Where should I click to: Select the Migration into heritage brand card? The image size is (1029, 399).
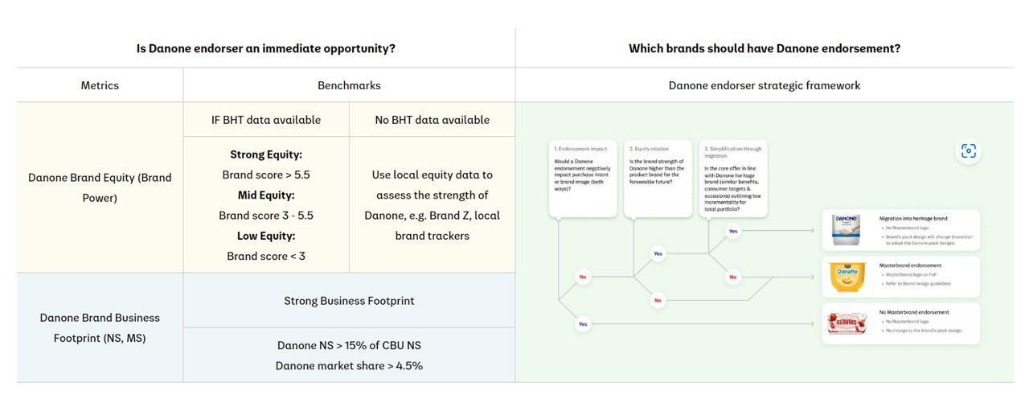pos(901,231)
